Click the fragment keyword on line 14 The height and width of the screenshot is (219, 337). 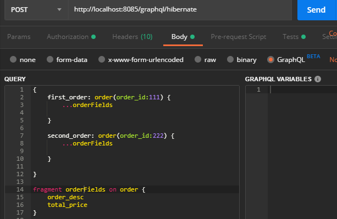click(47, 189)
